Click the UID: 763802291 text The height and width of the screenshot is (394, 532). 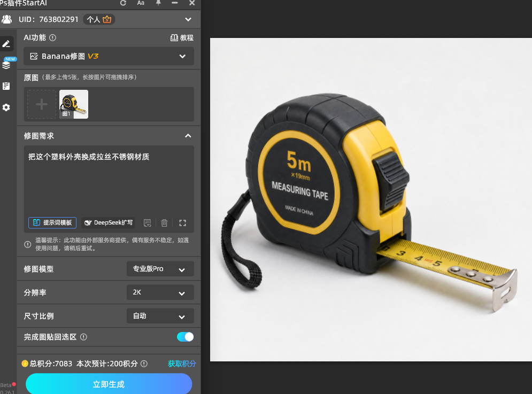49,19
